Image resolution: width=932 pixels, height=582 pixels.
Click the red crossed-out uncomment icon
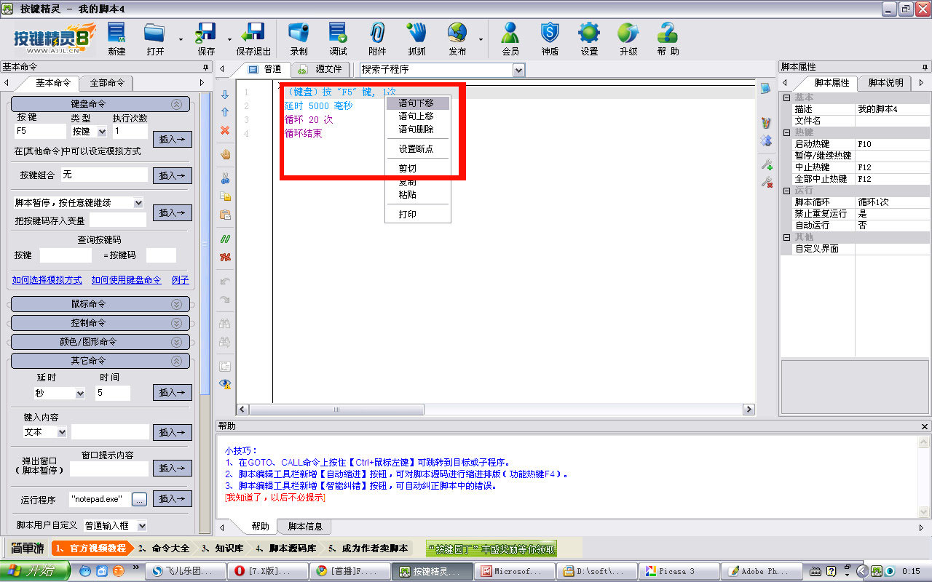point(225,257)
